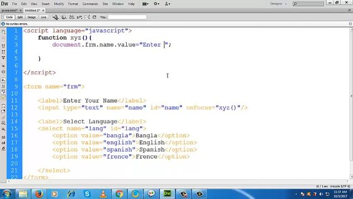Click the Balance Braces icon
This screenshot has width=353, height=199.
(x=3, y=72)
